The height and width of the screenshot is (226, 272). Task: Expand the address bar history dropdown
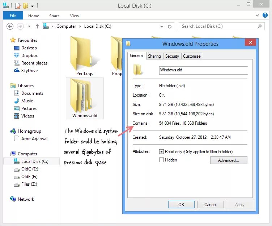162,26
